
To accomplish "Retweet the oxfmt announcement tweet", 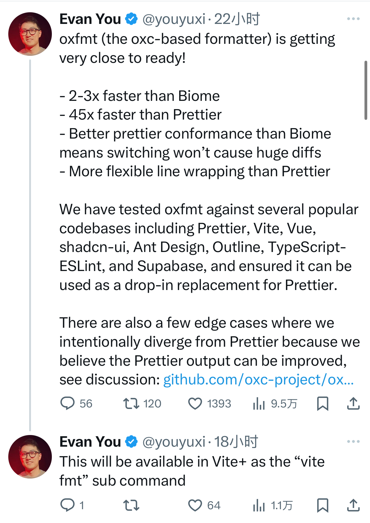I will point(131,403).
